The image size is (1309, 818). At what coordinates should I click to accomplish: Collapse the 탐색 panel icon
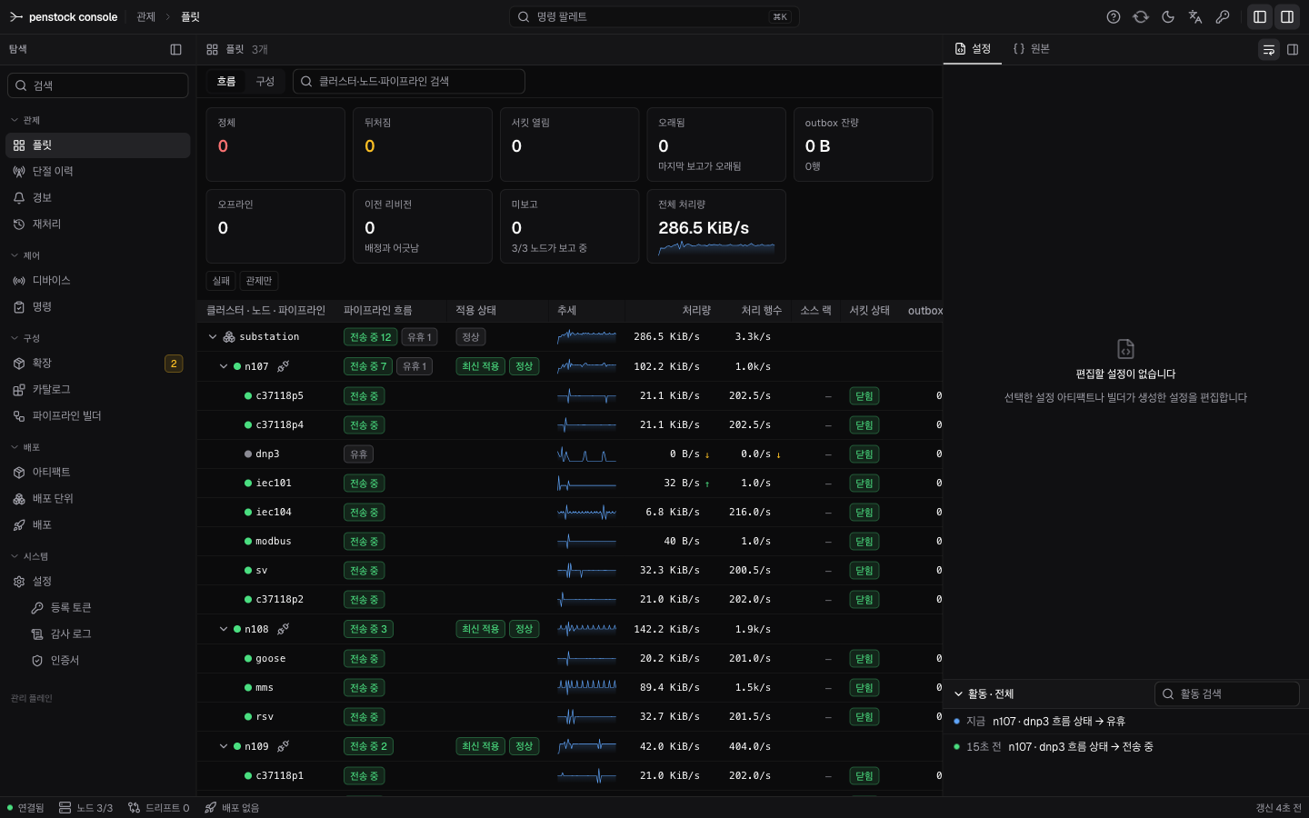pos(176,50)
